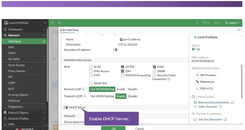Click the right panel scrollbar
The height and width of the screenshot is (130, 245).
point(242,81)
